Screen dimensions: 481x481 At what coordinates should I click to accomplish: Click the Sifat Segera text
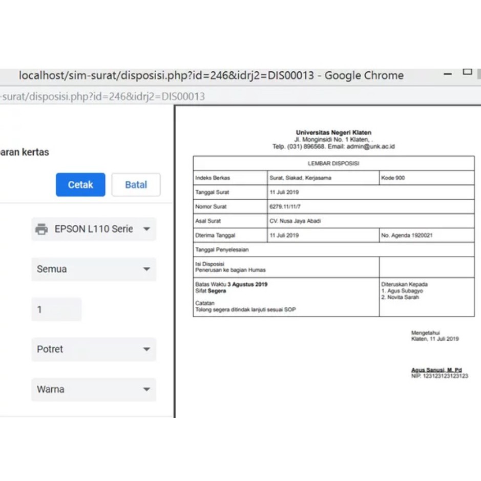pos(211,291)
